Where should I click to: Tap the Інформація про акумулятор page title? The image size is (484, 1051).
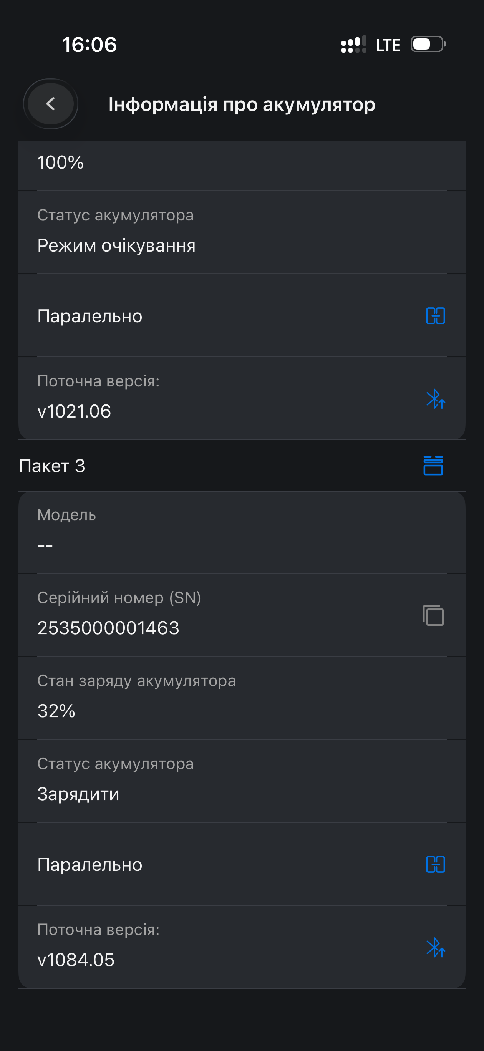pos(242,104)
